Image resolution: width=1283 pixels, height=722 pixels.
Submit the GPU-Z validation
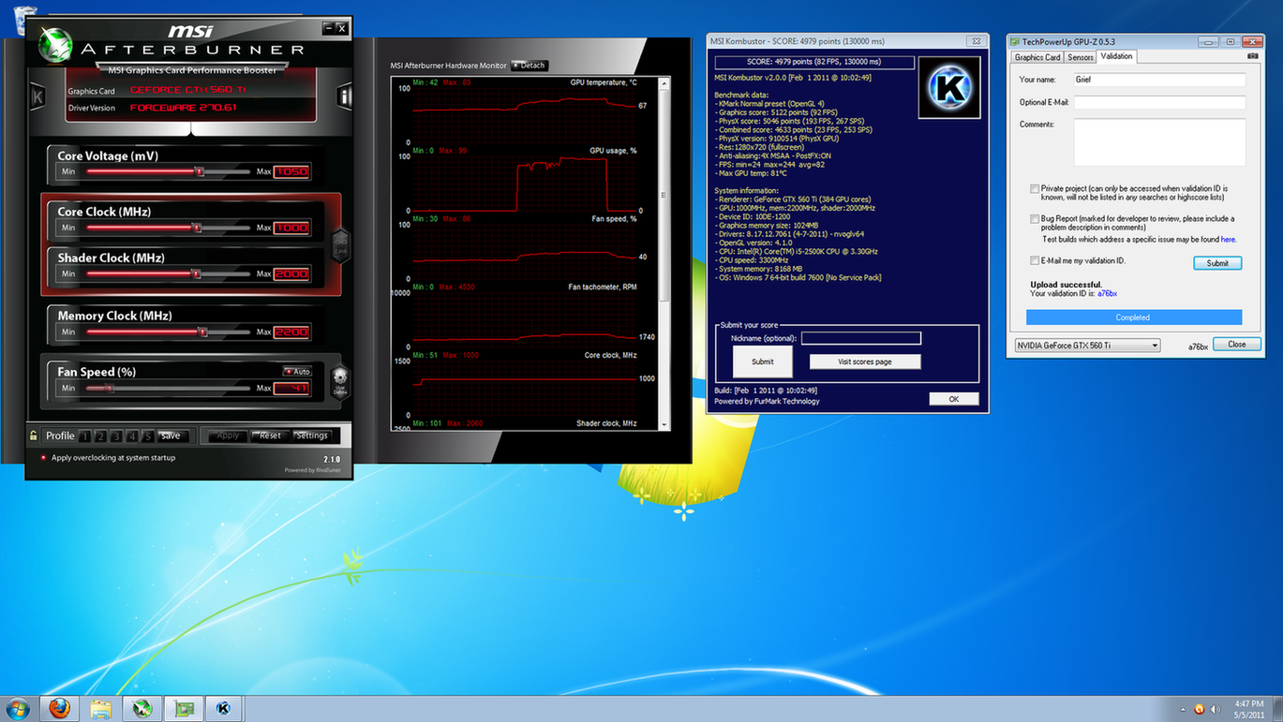(x=1217, y=263)
